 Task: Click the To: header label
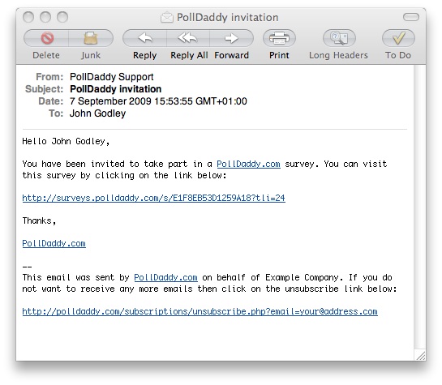tap(56, 113)
